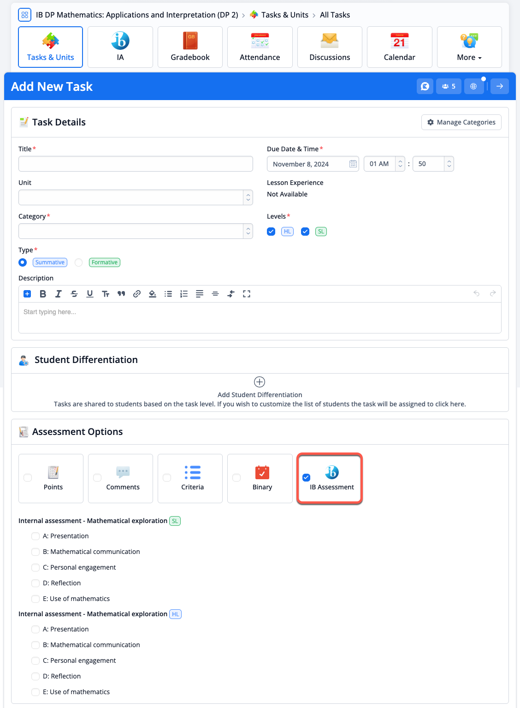Screen dimensions: 520x708
Task: Insert a blockquote using the quote icon
Action: [121, 294]
